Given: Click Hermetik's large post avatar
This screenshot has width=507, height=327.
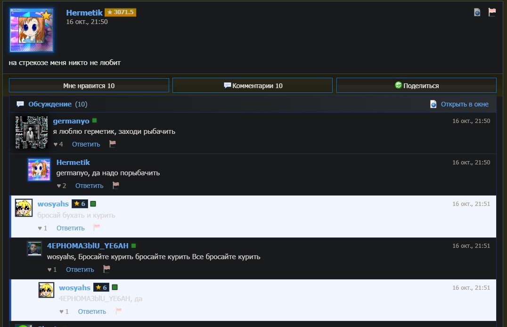Looking at the screenshot, I should [32, 30].
